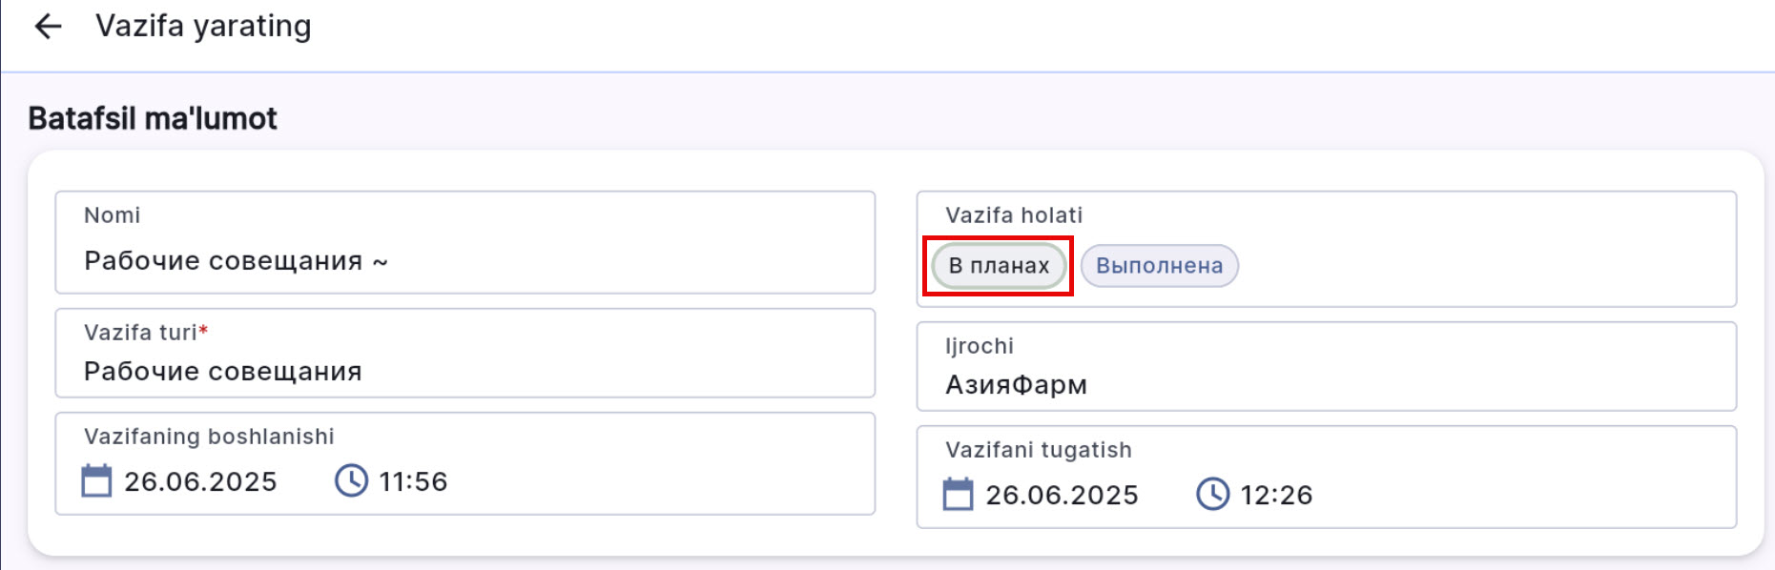Click the "Vazifani tugatish" label
The width and height of the screenshot is (1775, 570).
[1038, 450]
